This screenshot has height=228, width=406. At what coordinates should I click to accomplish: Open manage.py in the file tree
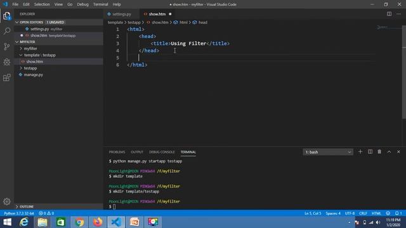click(x=59, y=75)
